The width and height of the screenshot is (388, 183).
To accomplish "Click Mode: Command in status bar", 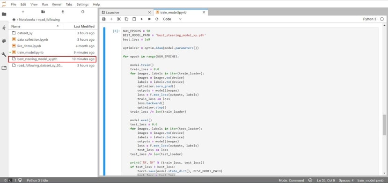I will [291, 180].
